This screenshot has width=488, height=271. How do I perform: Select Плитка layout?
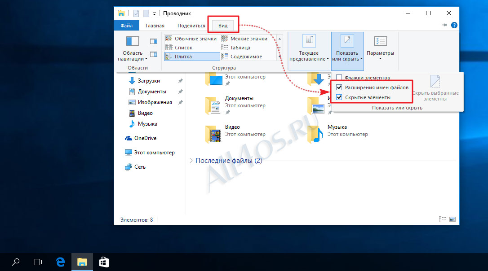[192, 57]
